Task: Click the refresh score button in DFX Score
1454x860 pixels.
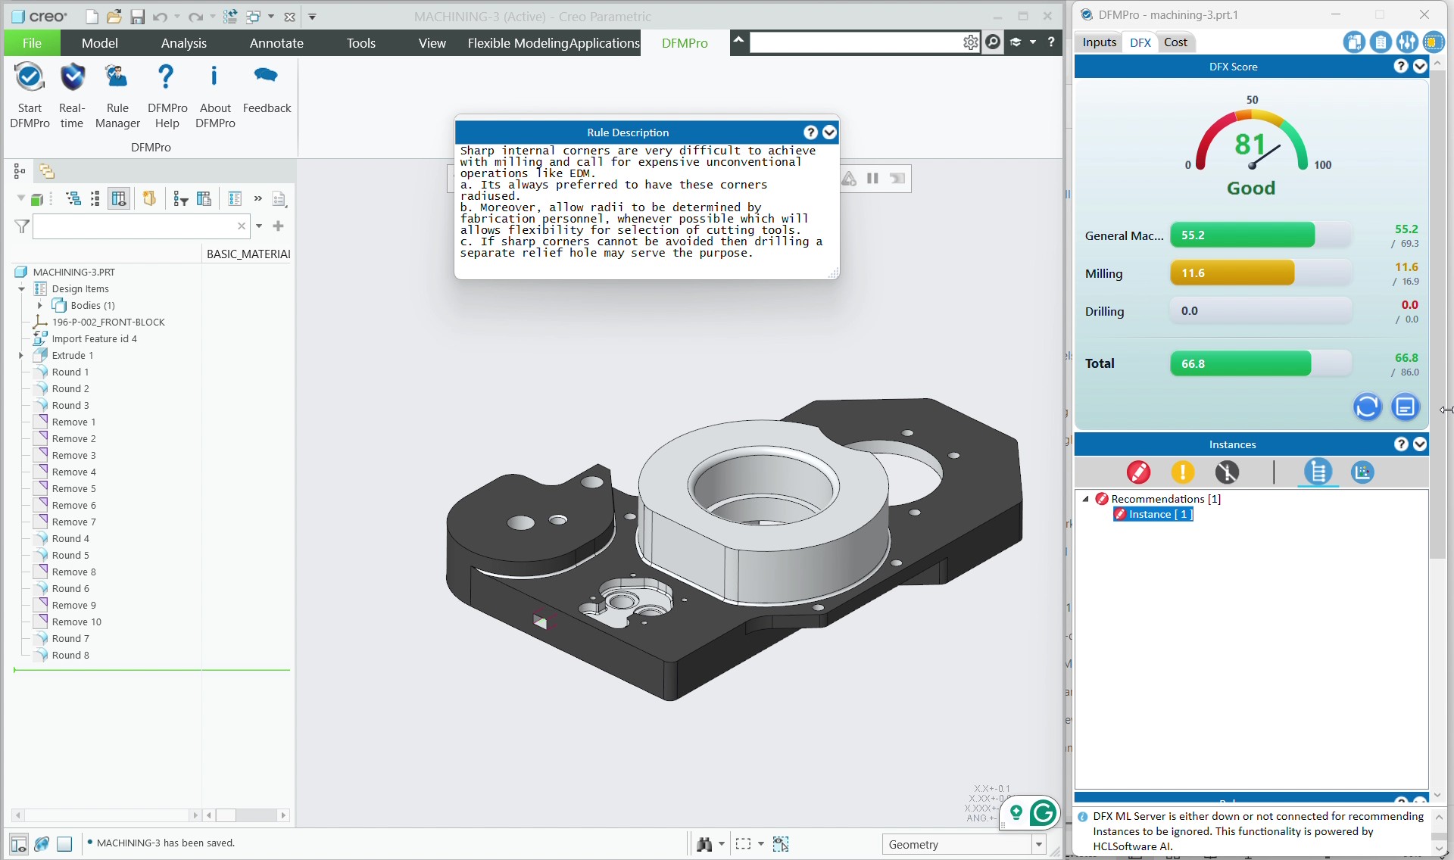Action: 1367,407
